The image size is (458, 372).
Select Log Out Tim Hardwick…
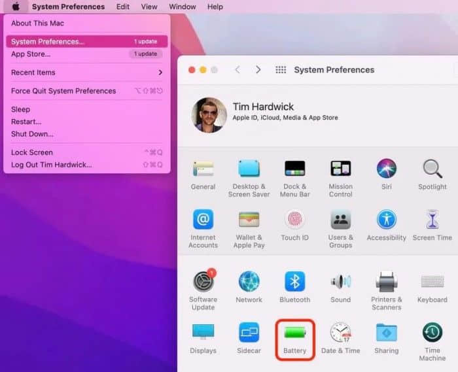(x=87, y=165)
